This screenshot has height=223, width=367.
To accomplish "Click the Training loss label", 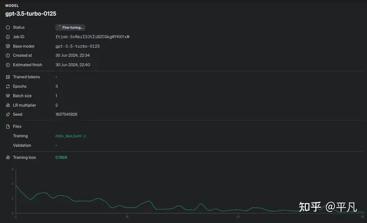I will click(x=24, y=157).
